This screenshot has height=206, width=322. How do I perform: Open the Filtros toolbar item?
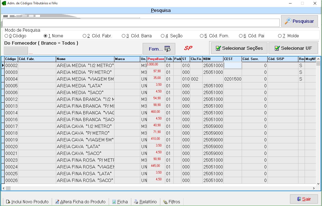172,202
